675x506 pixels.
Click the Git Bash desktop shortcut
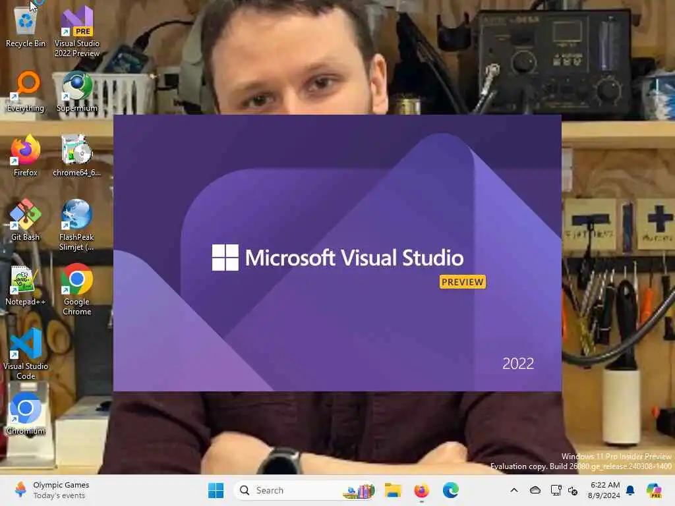[x=26, y=220]
